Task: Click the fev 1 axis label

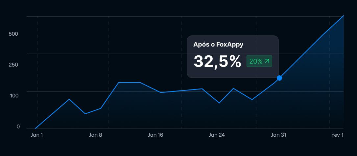Action: click(338, 135)
